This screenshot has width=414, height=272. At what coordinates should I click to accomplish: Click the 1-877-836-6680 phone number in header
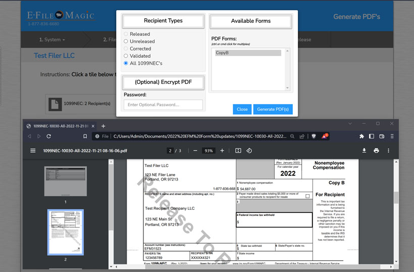click(x=43, y=24)
